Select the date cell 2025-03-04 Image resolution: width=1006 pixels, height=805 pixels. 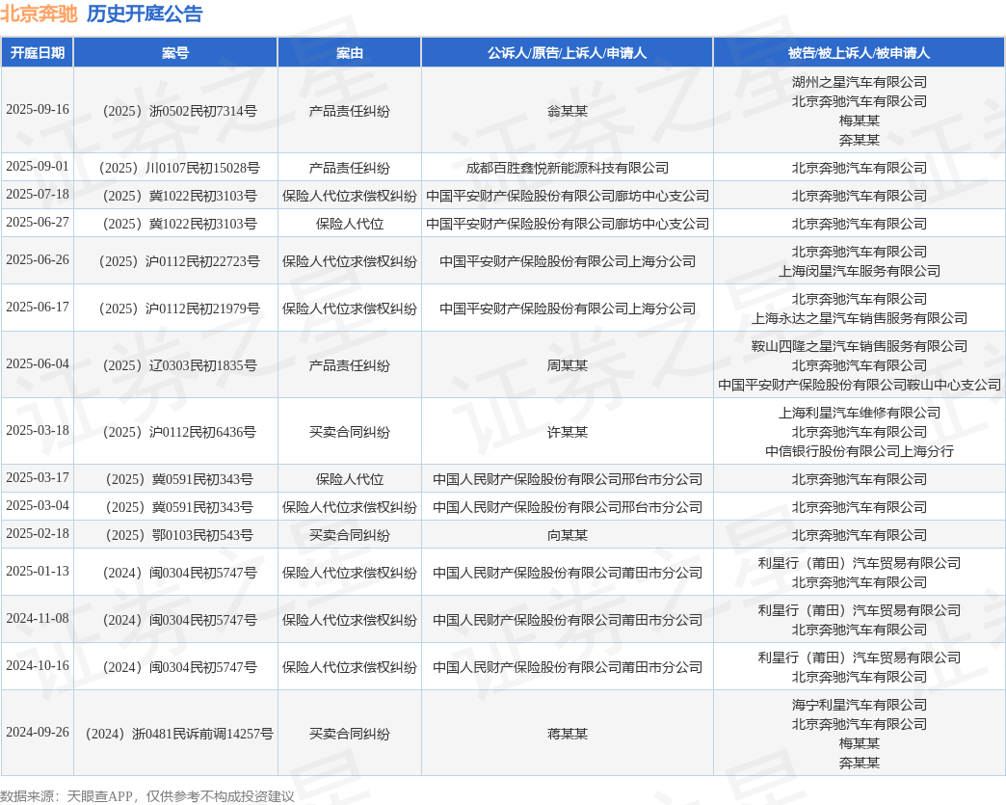(x=38, y=506)
